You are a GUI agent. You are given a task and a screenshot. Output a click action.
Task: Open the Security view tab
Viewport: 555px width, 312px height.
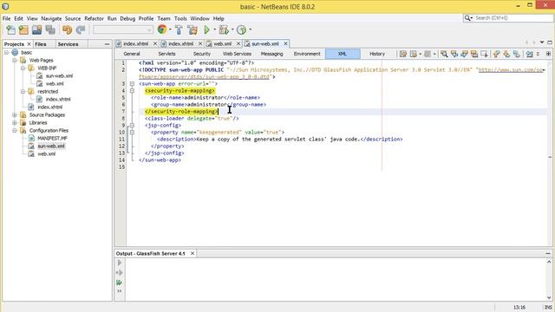[x=202, y=54]
